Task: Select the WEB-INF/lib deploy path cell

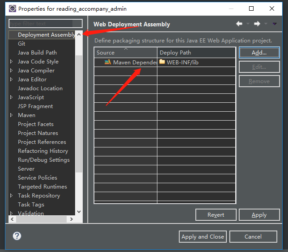Action: pyautogui.click(x=196, y=63)
